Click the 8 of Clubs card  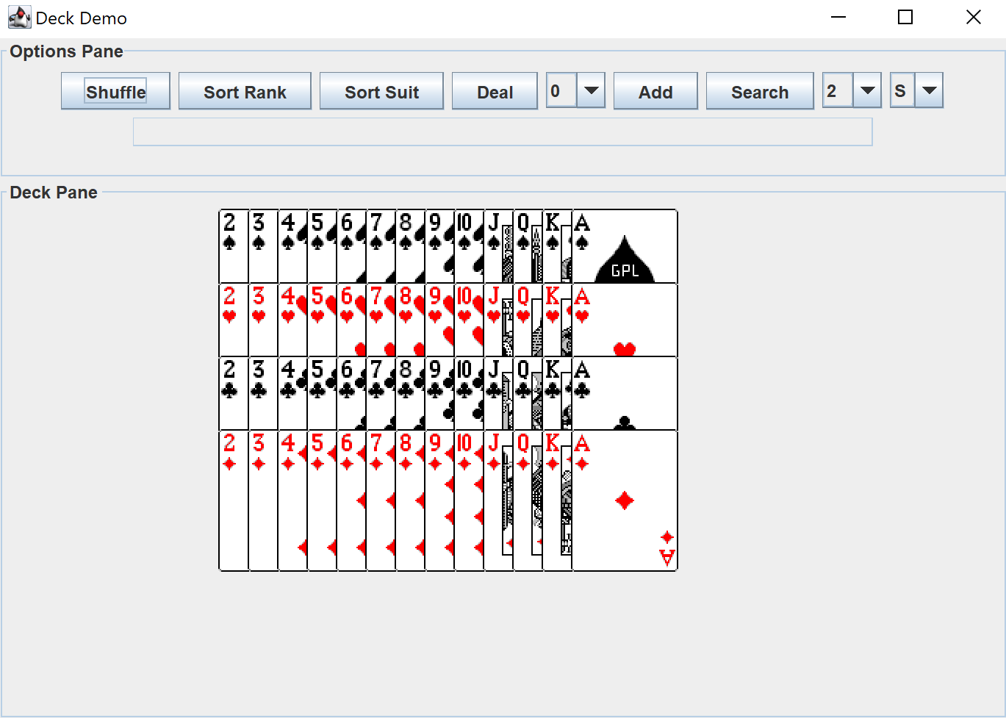[410, 393]
